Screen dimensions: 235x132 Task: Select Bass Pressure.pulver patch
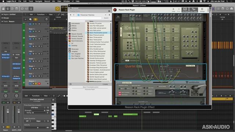[97, 35]
